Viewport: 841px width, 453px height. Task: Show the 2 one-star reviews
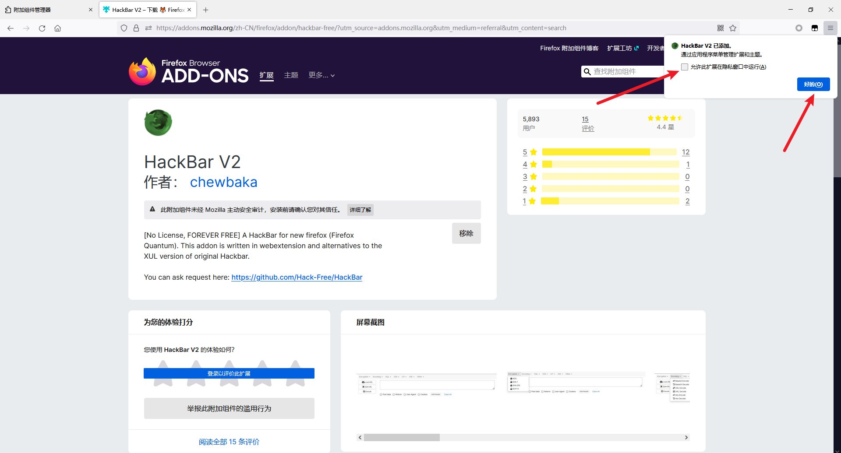[x=687, y=201]
